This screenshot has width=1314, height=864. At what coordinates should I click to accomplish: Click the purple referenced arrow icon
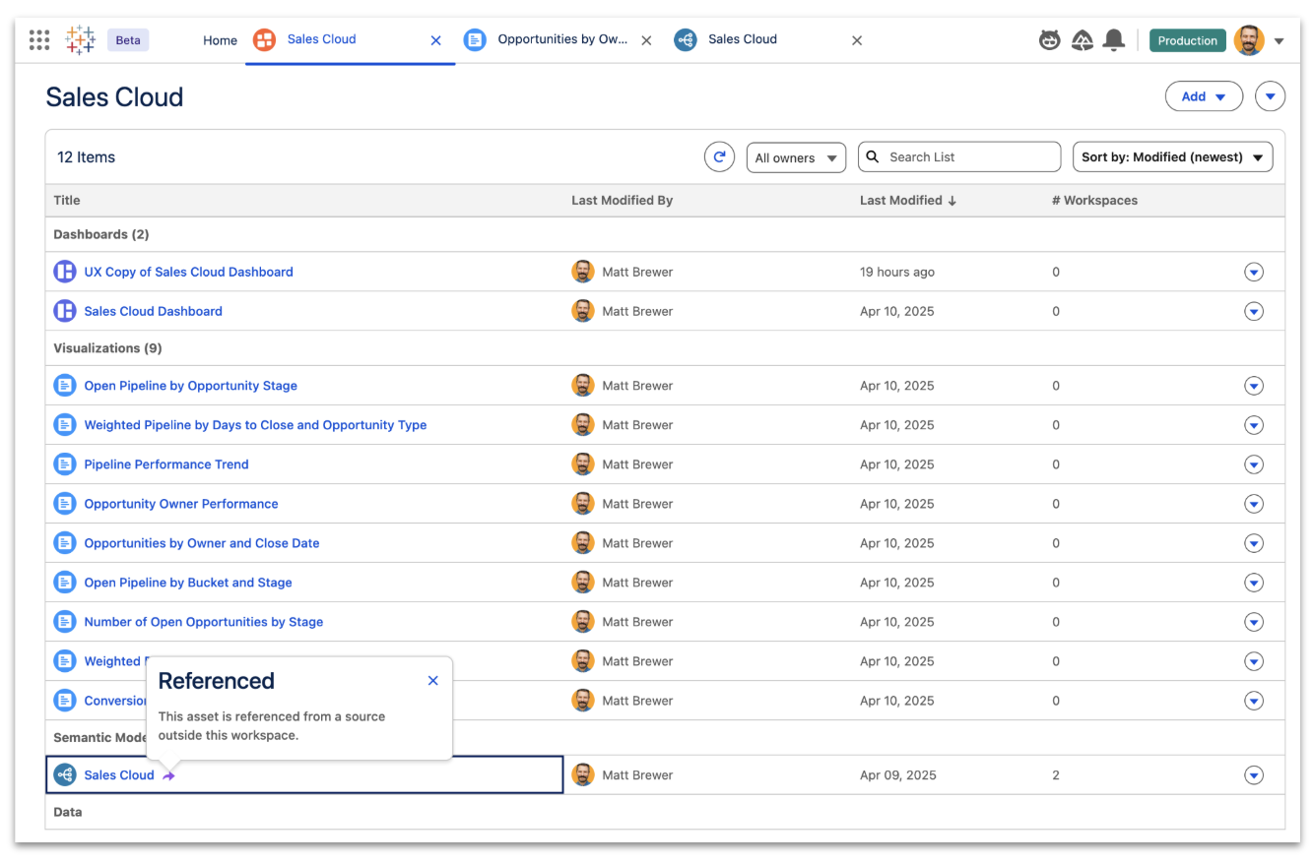(x=169, y=776)
